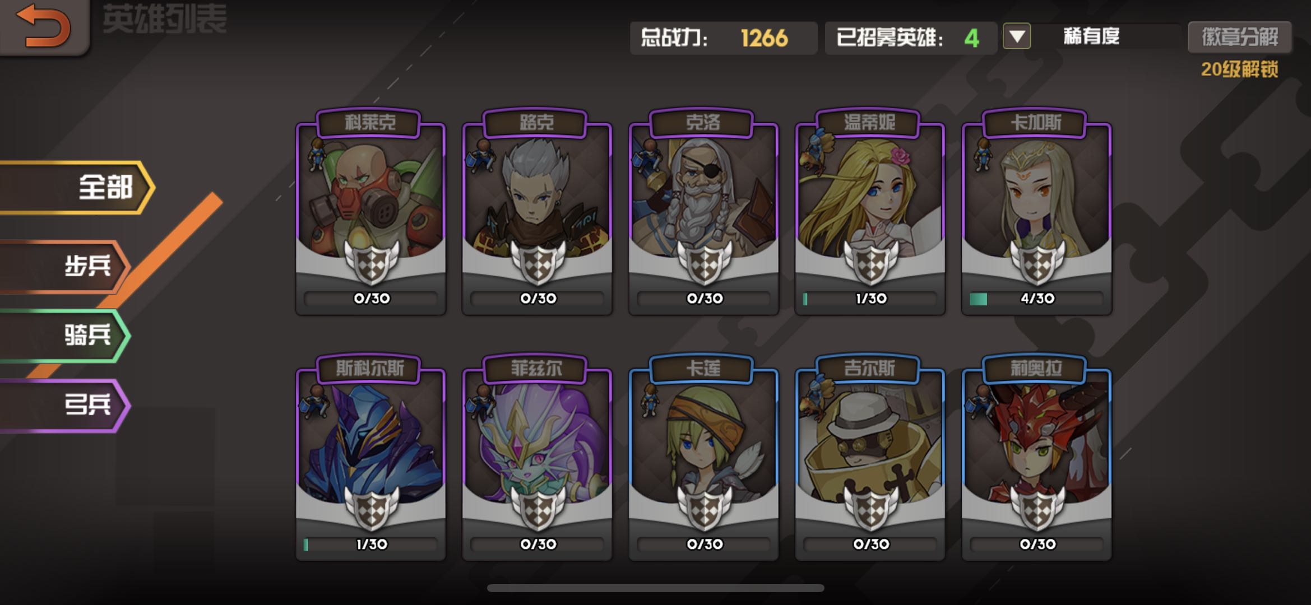
Task: Select the 菲兹尔 hero portrait
Action: pyautogui.click(x=538, y=443)
